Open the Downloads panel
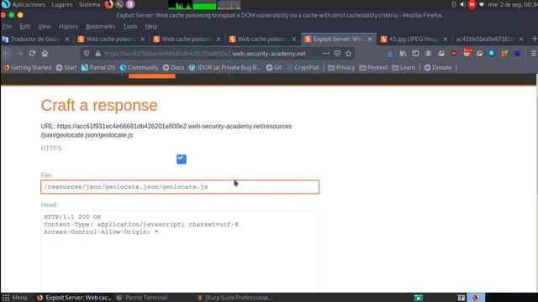 [x=390, y=54]
